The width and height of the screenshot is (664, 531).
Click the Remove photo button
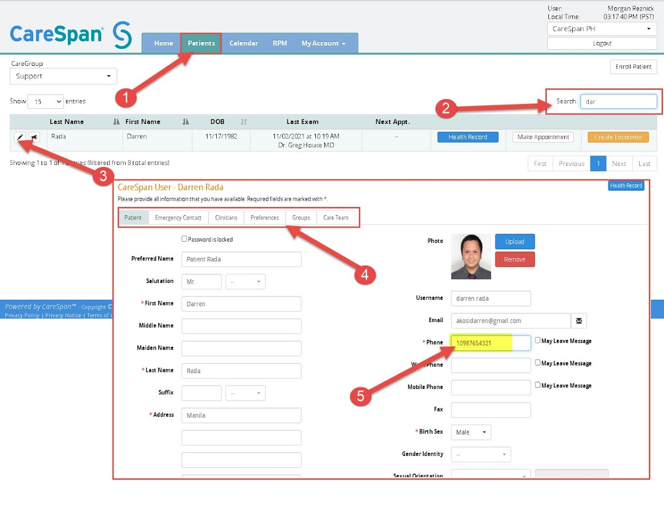click(x=515, y=259)
